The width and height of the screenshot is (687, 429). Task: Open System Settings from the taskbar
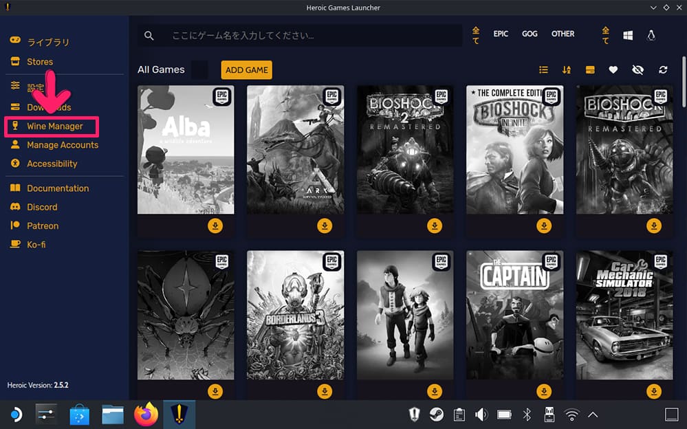[46, 415]
